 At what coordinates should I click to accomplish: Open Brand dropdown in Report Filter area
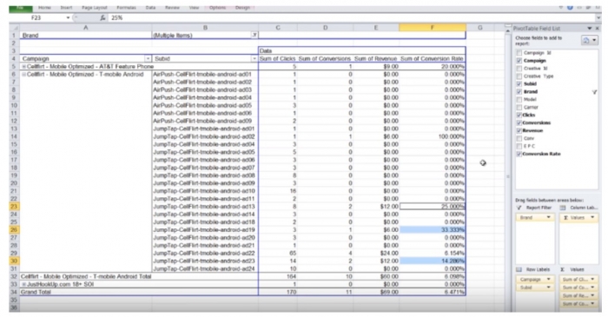548,217
